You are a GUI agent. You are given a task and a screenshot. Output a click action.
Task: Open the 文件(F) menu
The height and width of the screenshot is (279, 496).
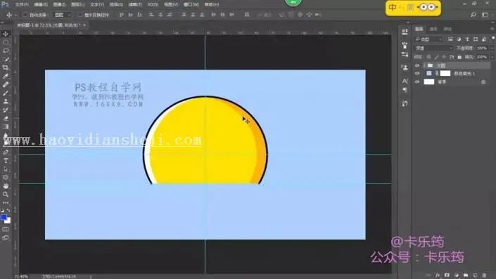(x=22, y=4)
